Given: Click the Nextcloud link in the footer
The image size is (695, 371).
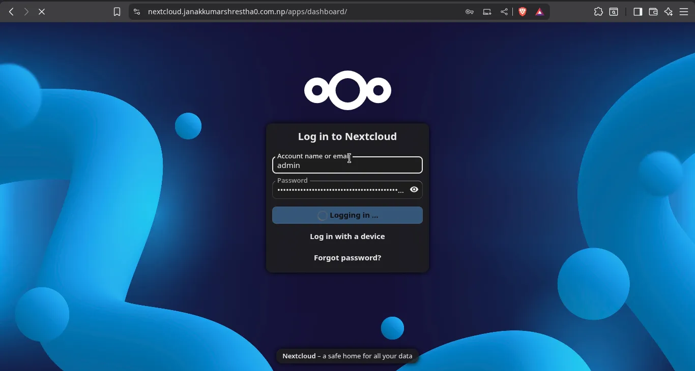Looking at the screenshot, I should pos(299,356).
